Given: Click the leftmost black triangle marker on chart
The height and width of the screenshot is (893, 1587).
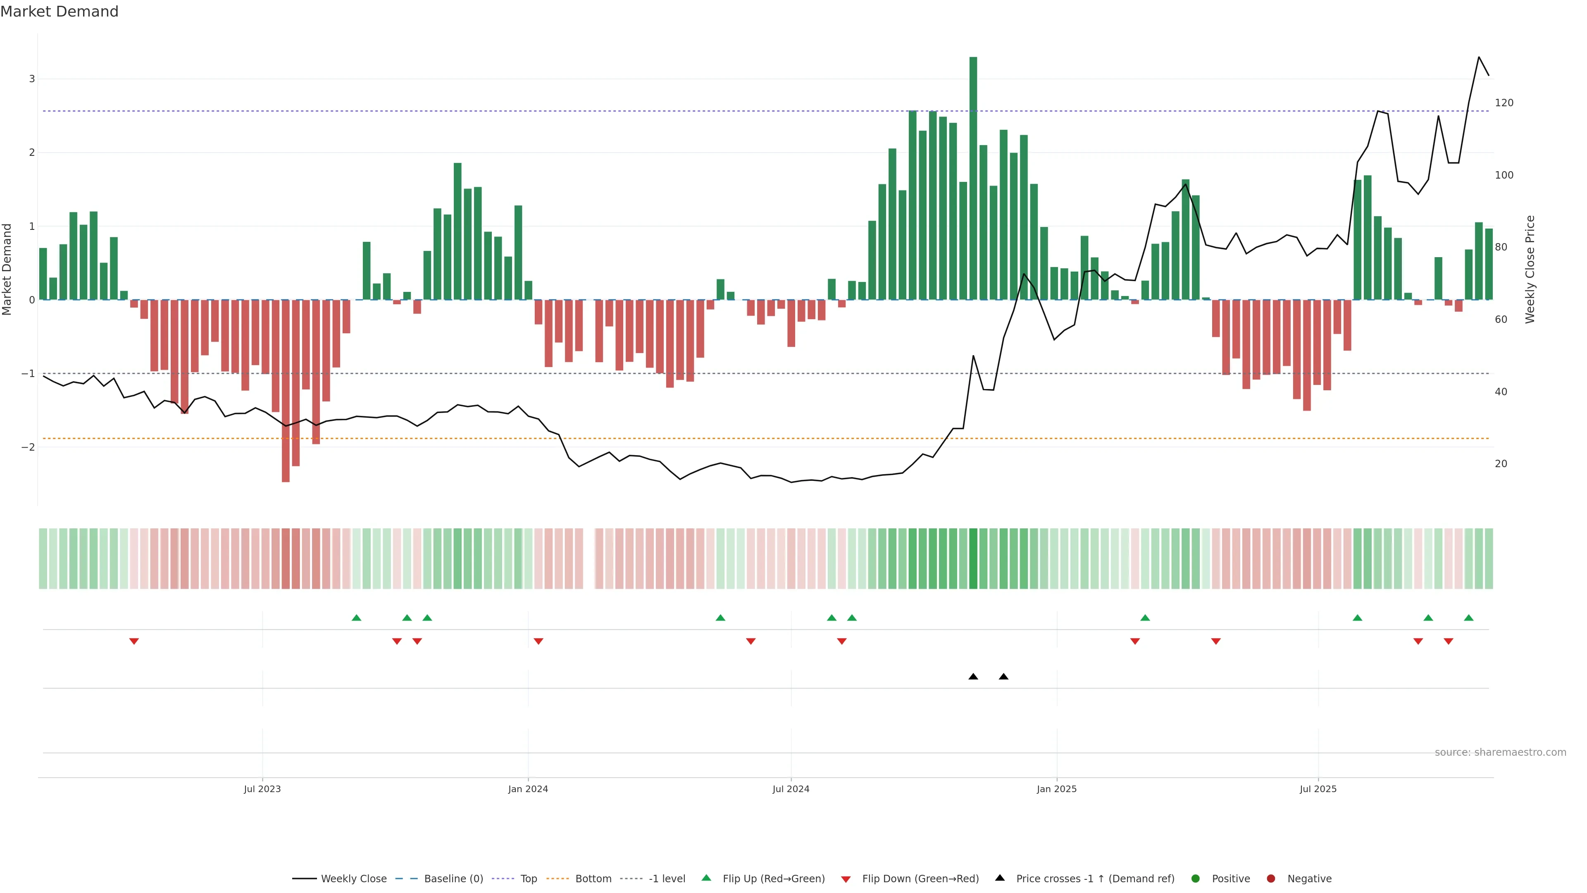Looking at the screenshot, I should 973,677.
